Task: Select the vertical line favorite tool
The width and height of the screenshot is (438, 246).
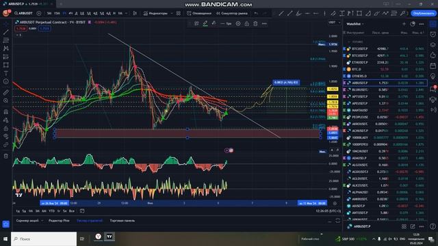Action: (x=324, y=14)
